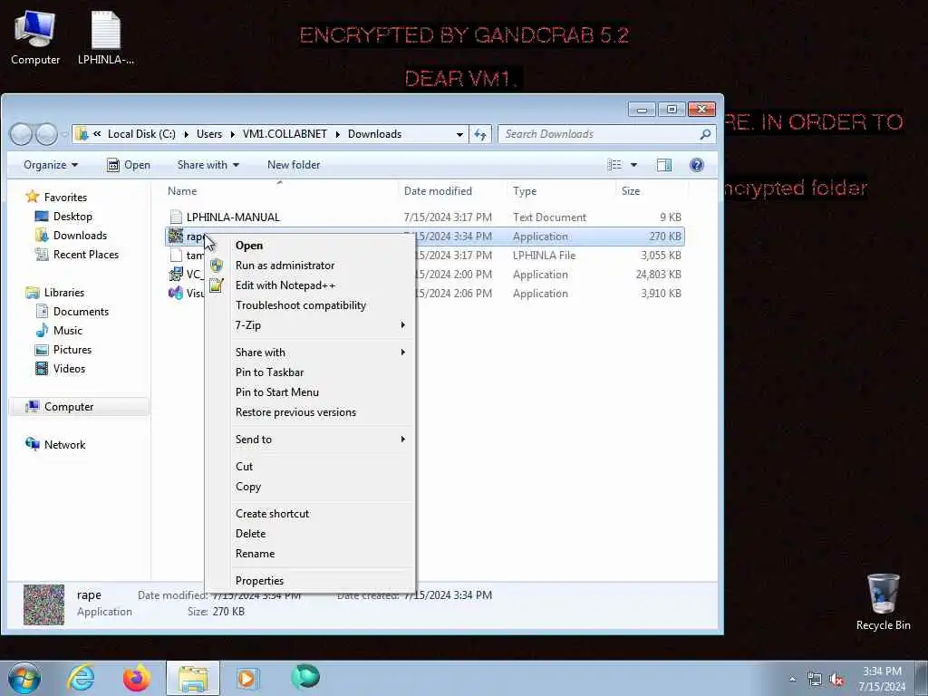The height and width of the screenshot is (696, 928).
Task: Open the address bar history dropdown
Action: click(459, 134)
